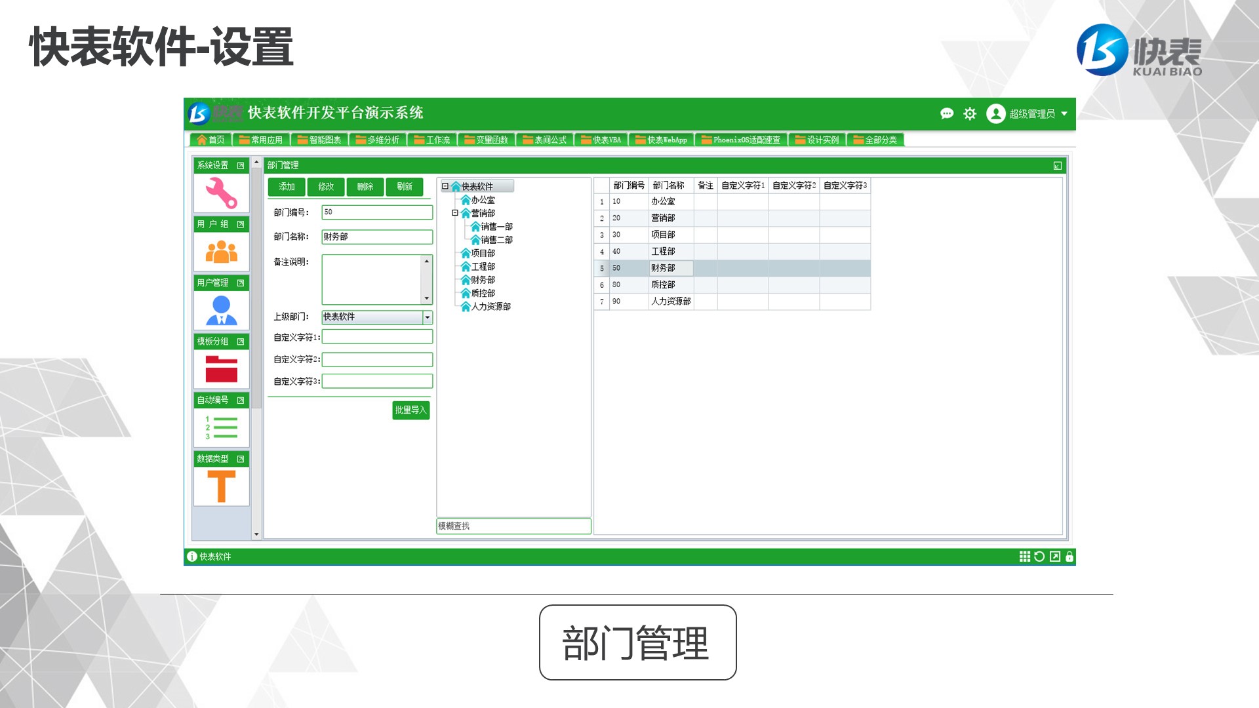Open the 常用应用 tab
Image resolution: width=1259 pixels, height=708 pixels.
260,140
